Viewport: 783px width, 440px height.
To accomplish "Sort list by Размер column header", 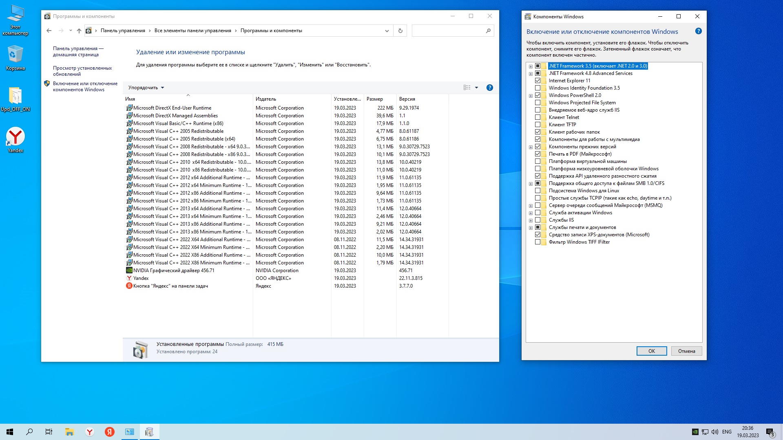I will 374,99.
